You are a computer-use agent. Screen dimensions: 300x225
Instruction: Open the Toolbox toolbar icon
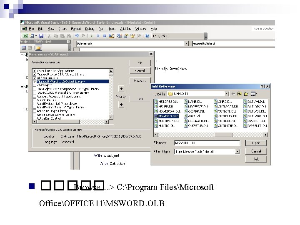tap(139, 36)
